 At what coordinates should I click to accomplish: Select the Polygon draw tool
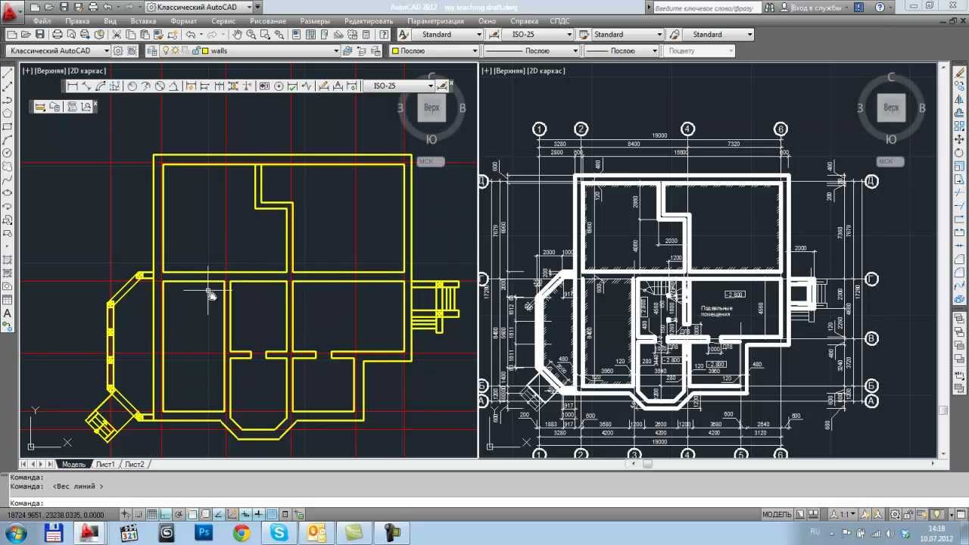8,113
